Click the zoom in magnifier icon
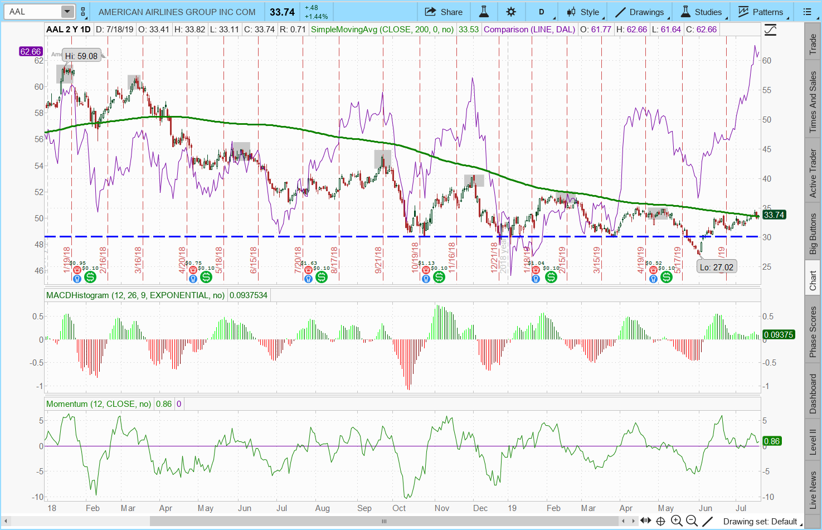 (x=677, y=521)
